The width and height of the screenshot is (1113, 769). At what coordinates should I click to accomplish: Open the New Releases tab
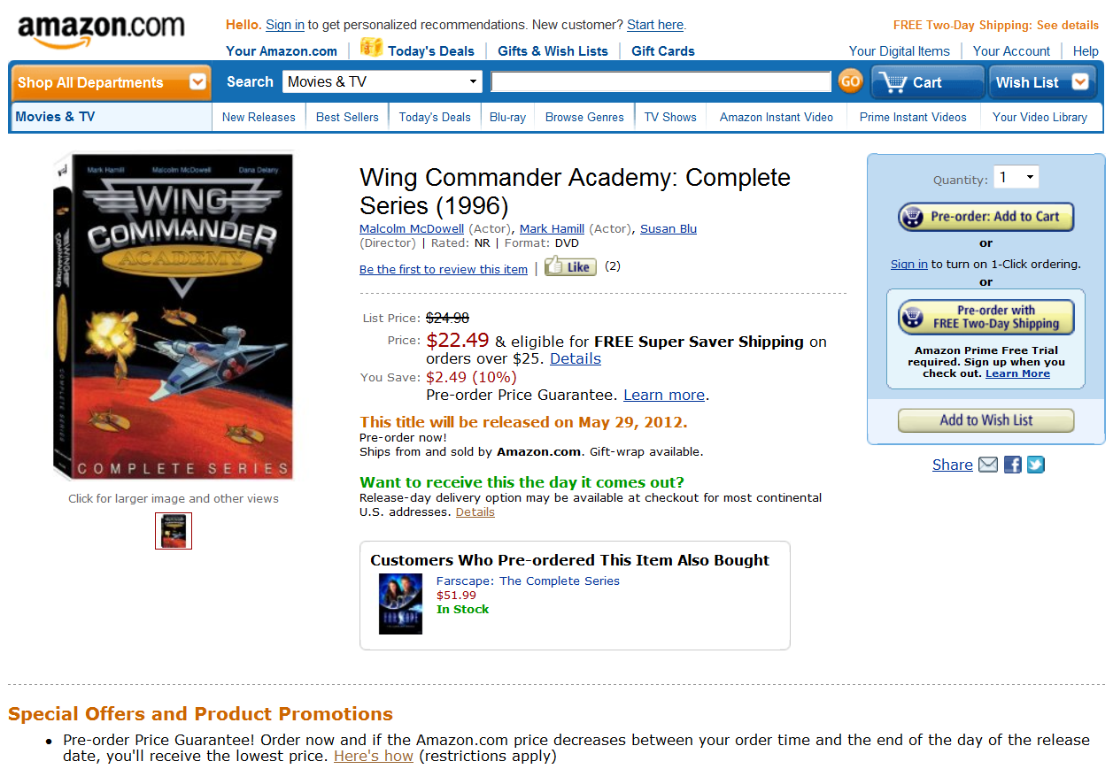click(259, 117)
